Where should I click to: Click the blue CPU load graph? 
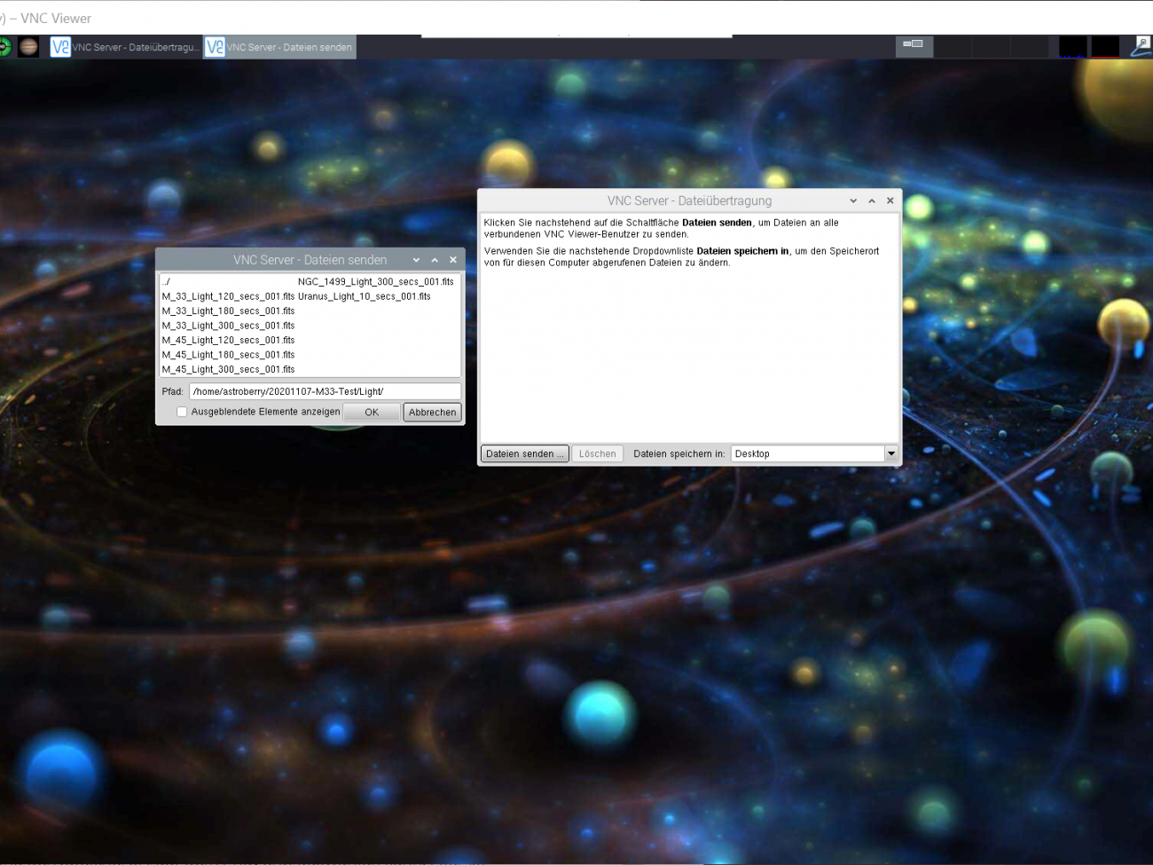pos(1072,47)
